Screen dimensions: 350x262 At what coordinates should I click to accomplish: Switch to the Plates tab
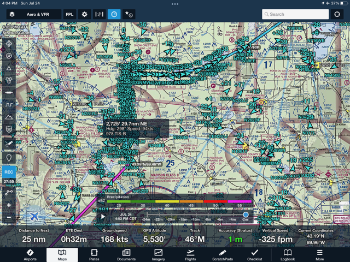click(94, 255)
